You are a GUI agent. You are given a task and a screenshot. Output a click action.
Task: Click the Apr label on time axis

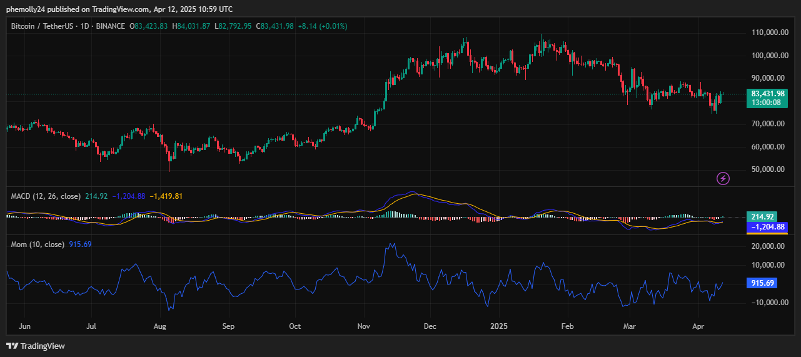pyautogui.click(x=698, y=326)
